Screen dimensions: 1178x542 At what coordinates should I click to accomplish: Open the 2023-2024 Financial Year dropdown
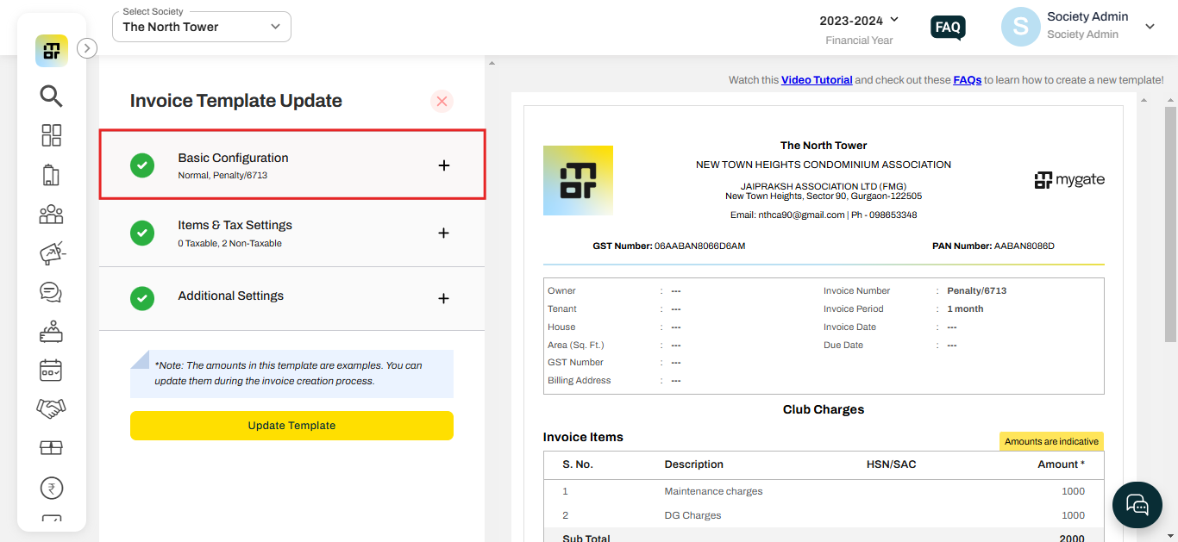point(860,19)
